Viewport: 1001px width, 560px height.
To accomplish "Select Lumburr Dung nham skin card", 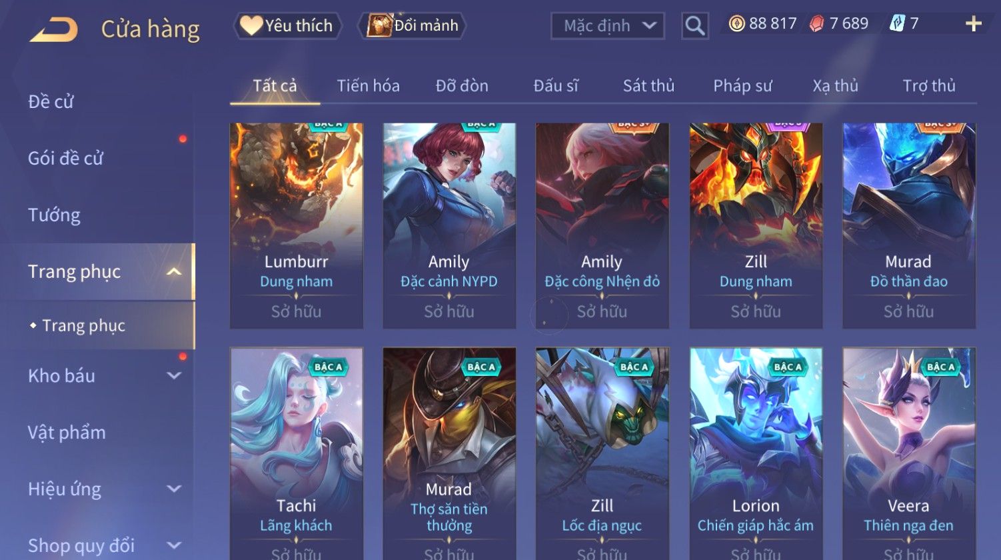I will click(x=297, y=225).
